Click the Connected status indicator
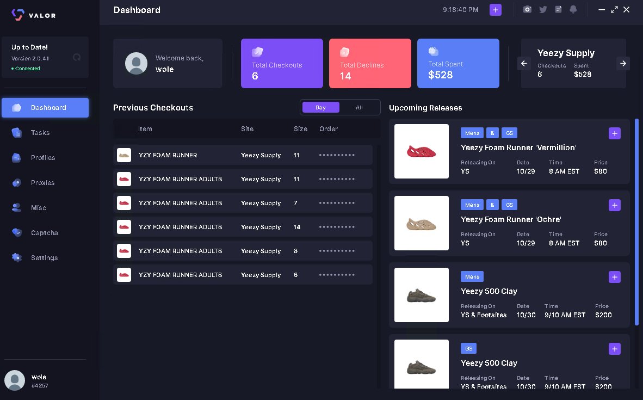Viewport: 643px width, 400px height. [x=26, y=69]
